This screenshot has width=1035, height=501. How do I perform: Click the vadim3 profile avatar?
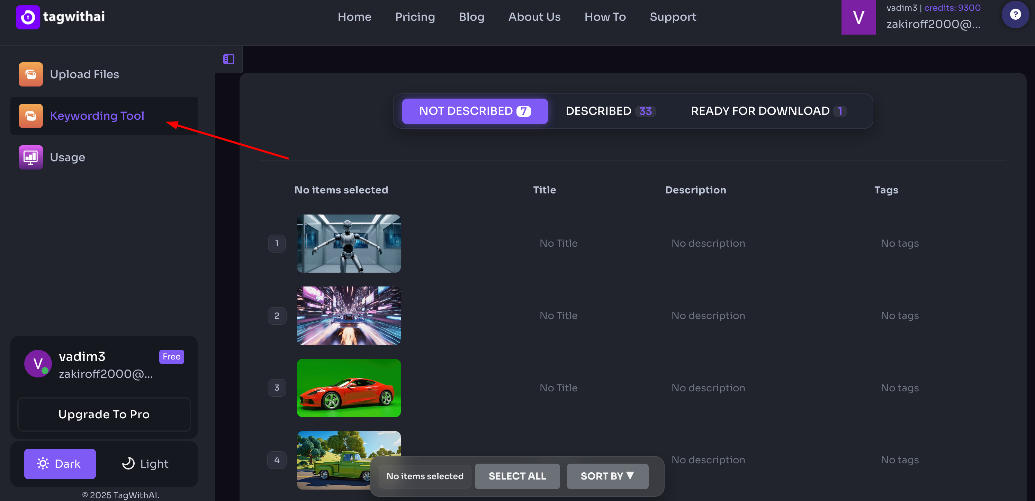point(37,363)
